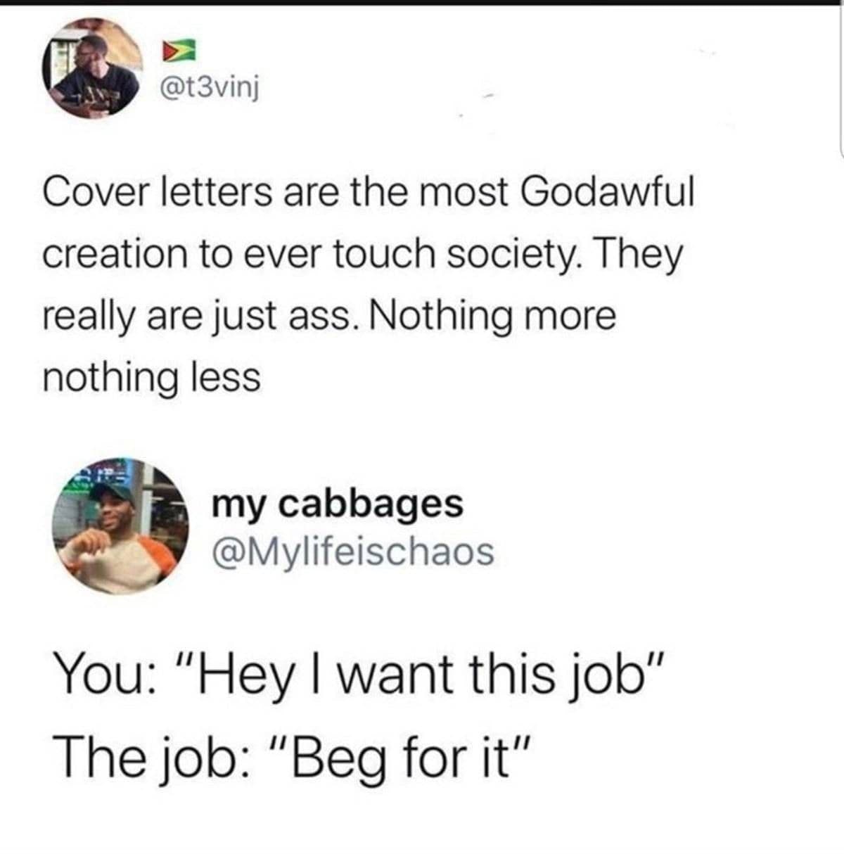Click the word Godawful in tweet
Screen dimensions: 844x854
[608, 192]
